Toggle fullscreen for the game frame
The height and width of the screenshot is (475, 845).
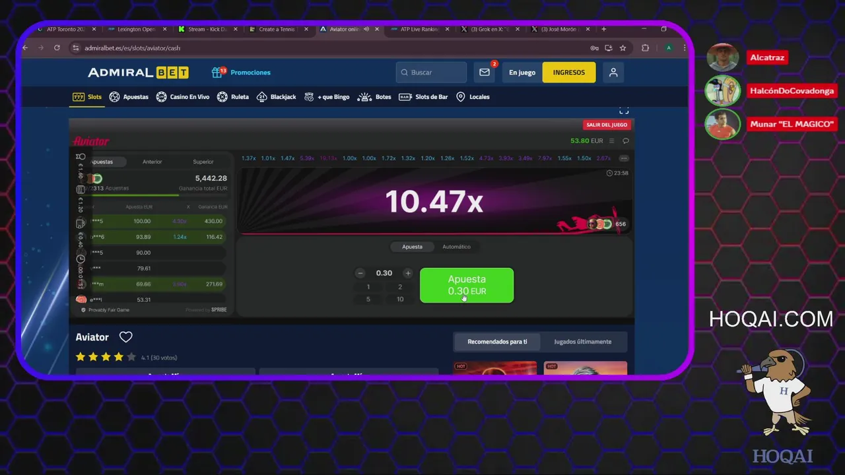tap(624, 110)
